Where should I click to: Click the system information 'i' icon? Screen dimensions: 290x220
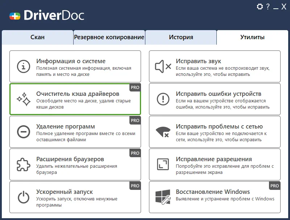pyautogui.click(x=24, y=66)
